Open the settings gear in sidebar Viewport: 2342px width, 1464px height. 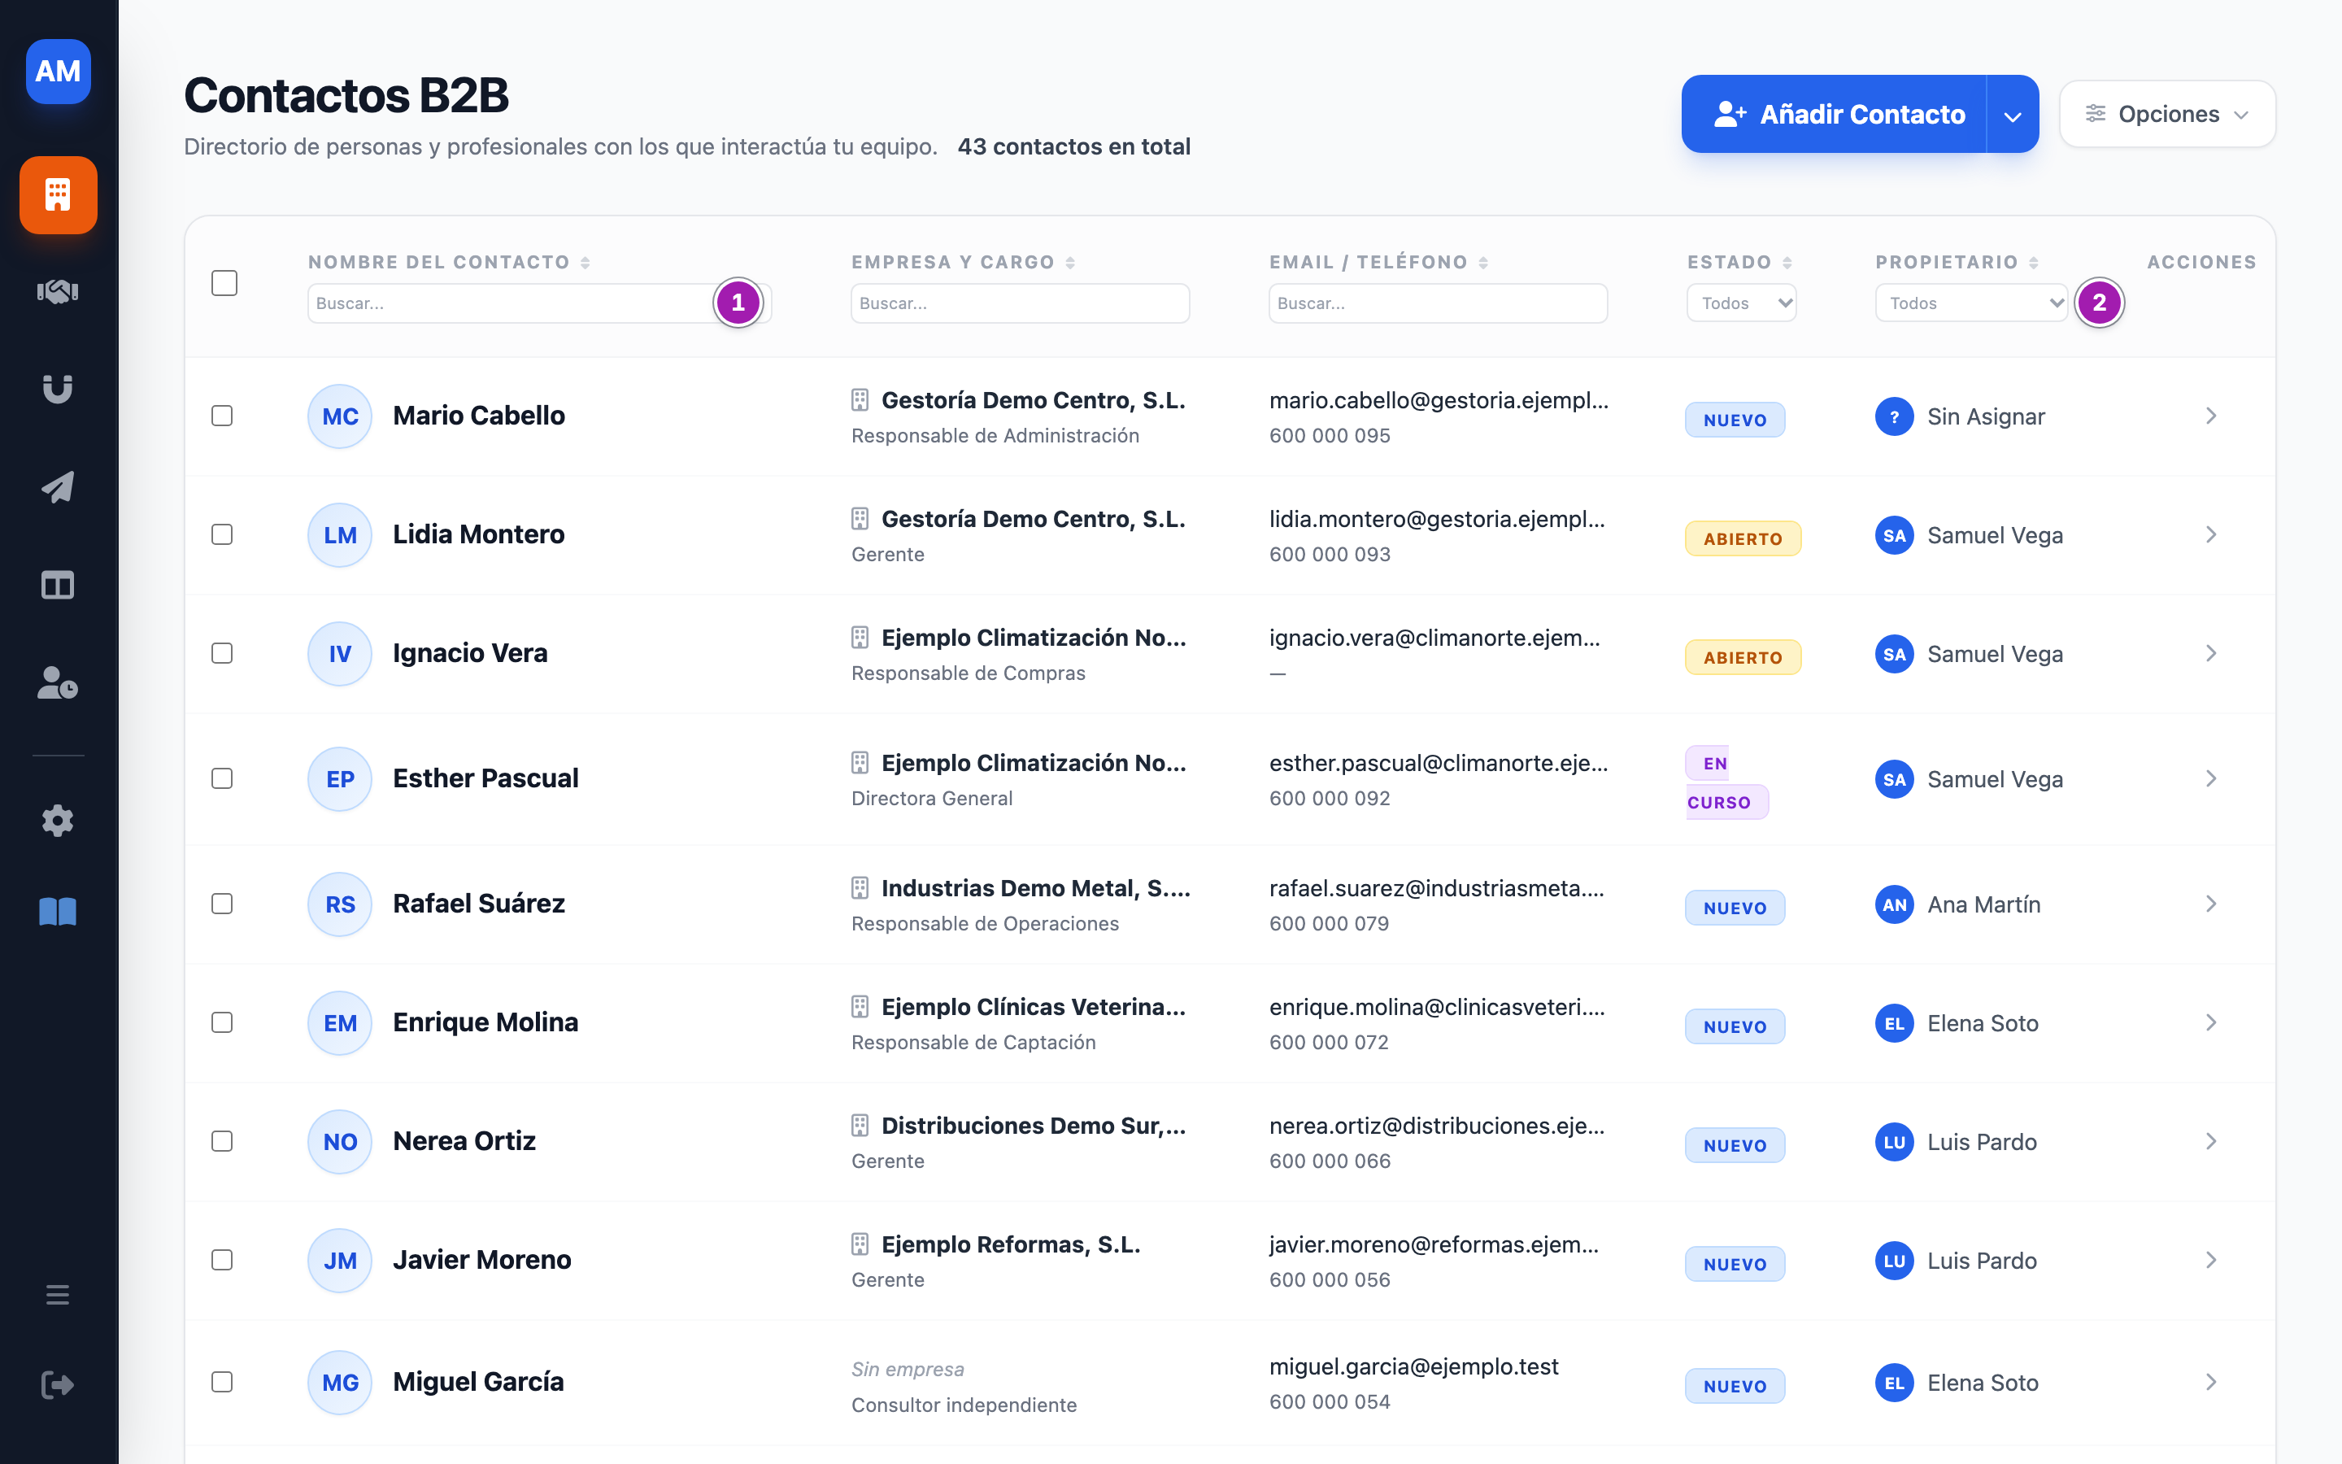pos(58,820)
